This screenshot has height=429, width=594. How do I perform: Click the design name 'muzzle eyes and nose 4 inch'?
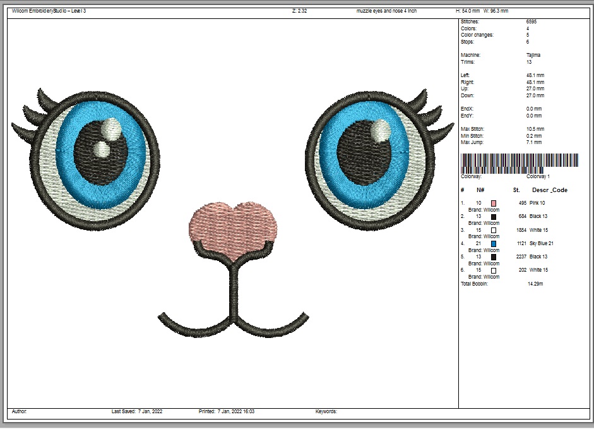(386, 11)
